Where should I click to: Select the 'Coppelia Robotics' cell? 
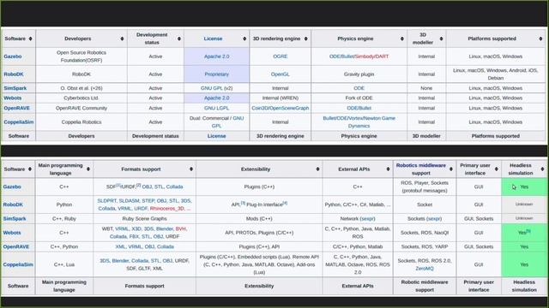tap(81, 121)
